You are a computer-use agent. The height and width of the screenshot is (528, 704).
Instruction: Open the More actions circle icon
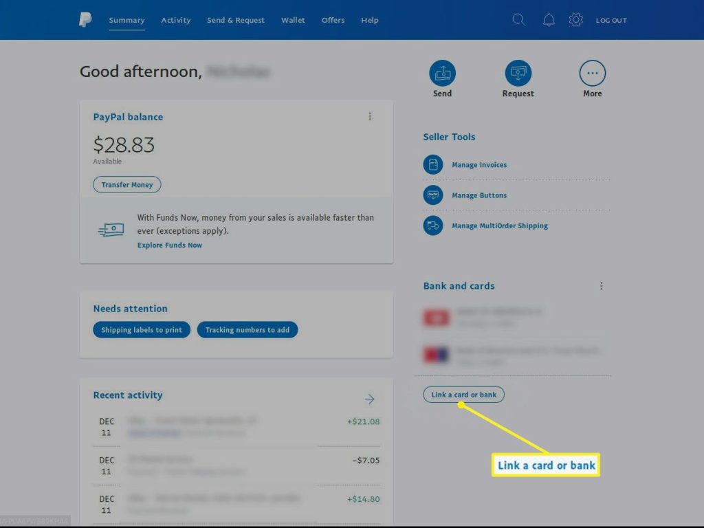pyautogui.click(x=592, y=73)
